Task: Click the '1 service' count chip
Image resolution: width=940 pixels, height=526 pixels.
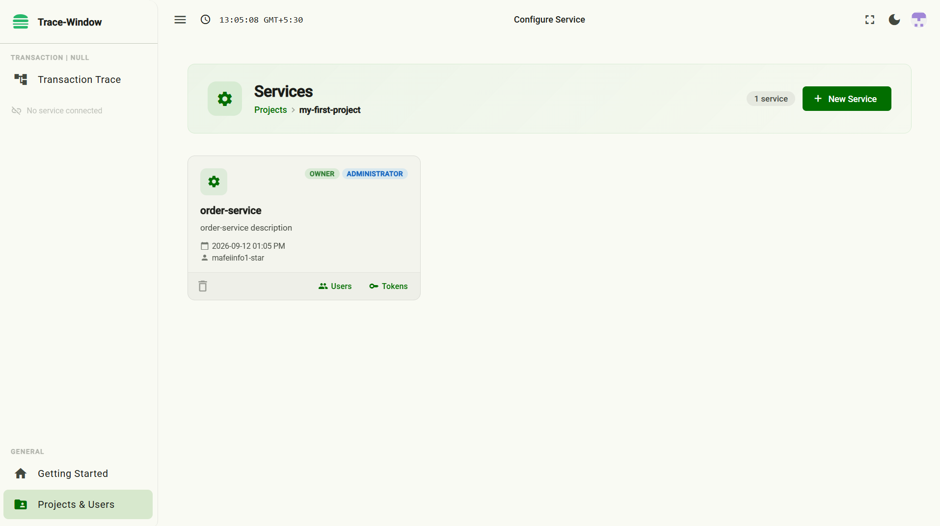Action: coord(771,99)
